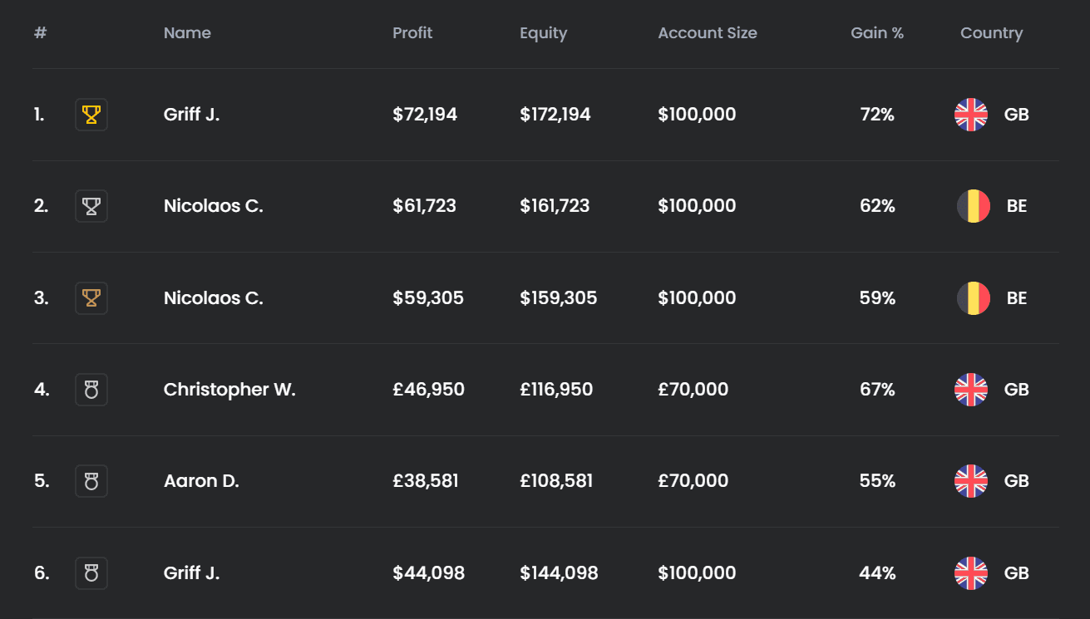Click the $61,723 profit value

(x=424, y=206)
